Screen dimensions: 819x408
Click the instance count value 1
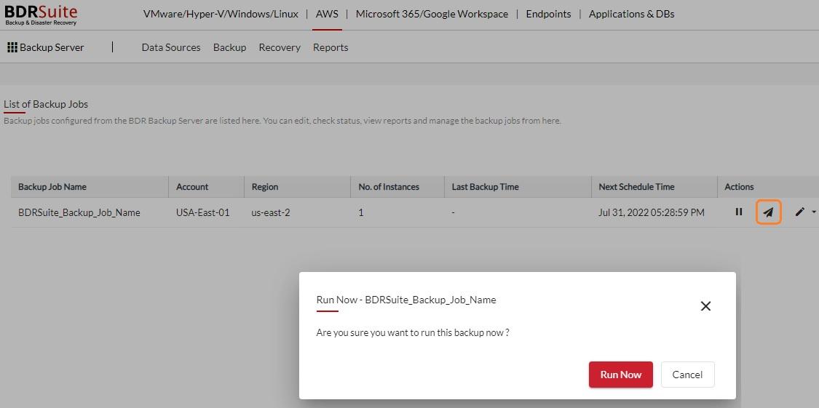click(x=361, y=212)
